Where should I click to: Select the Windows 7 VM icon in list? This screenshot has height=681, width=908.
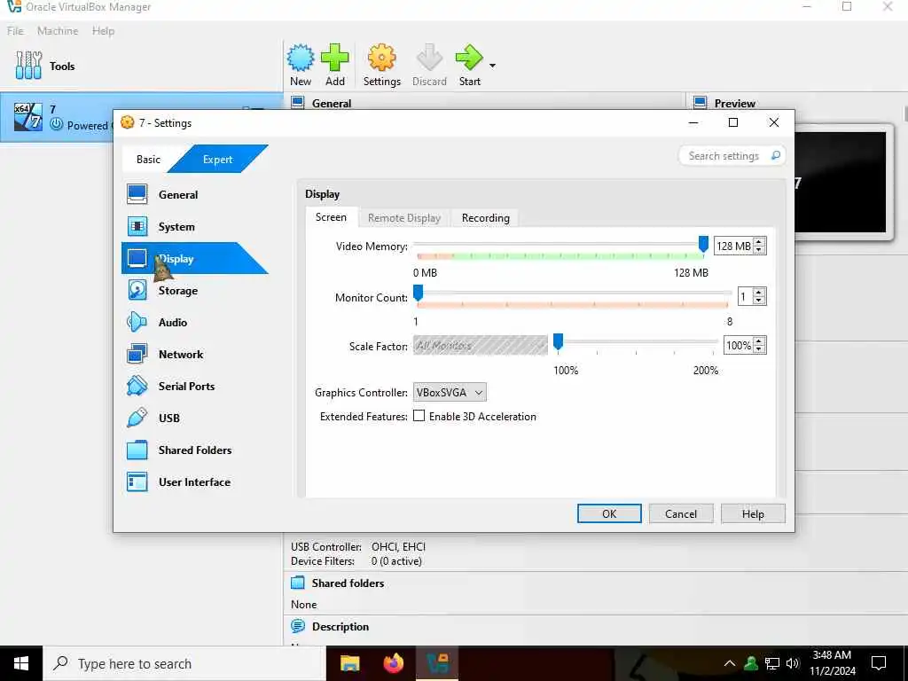click(x=27, y=116)
